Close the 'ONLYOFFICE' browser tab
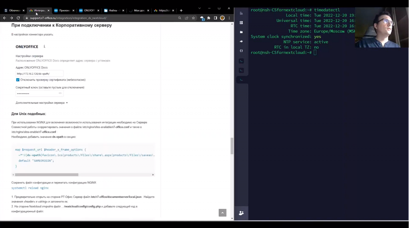This screenshot has height=228, width=409. point(98,10)
